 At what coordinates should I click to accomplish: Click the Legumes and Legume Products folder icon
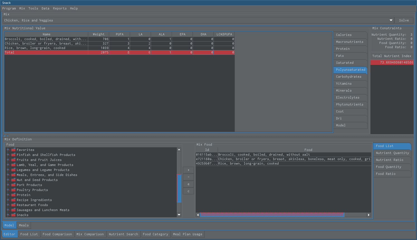click(x=13, y=170)
